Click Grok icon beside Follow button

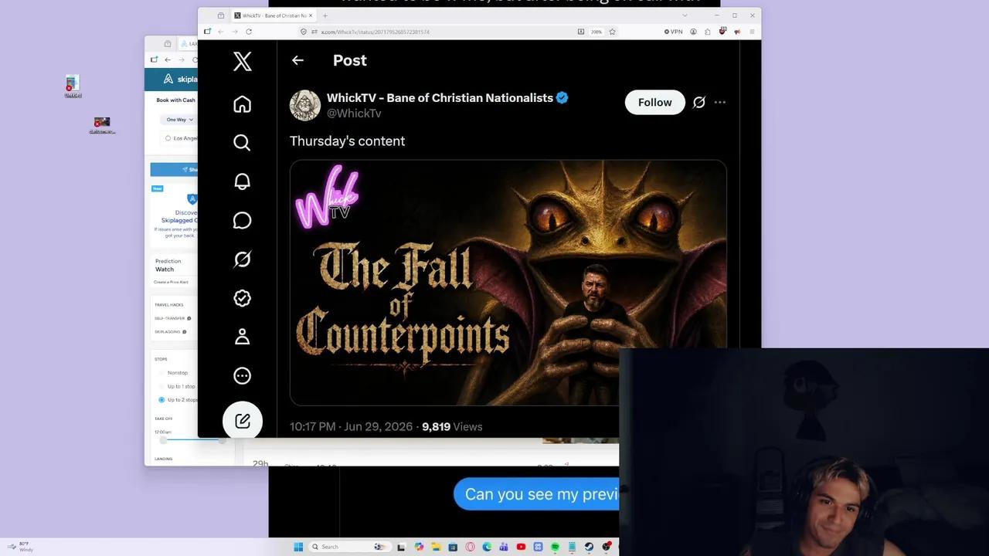tap(699, 102)
